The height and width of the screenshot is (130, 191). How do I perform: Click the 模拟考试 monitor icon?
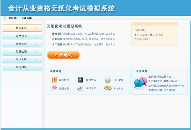pos(80,80)
